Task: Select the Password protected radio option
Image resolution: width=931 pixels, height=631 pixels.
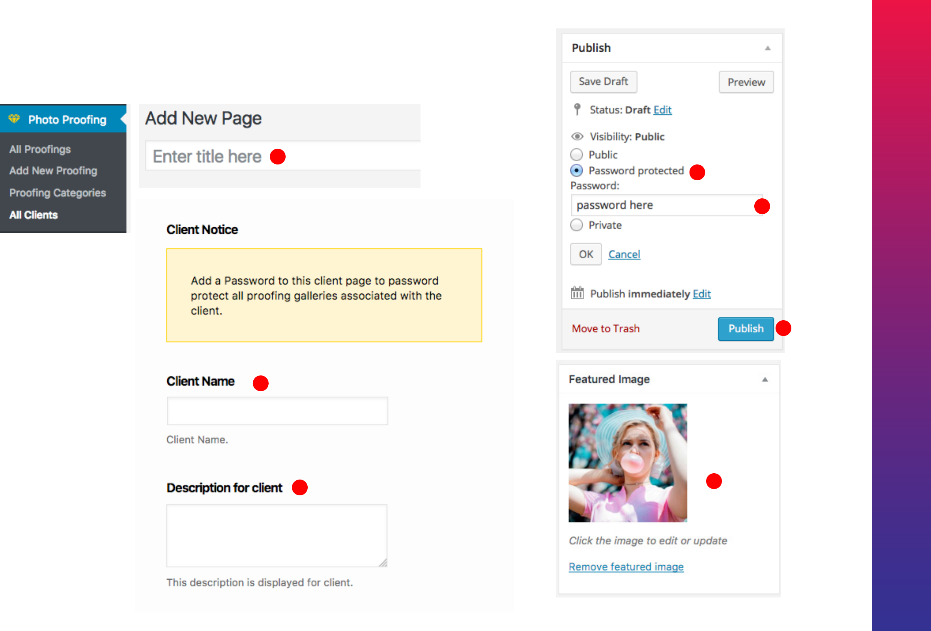Action: coord(576,170)
